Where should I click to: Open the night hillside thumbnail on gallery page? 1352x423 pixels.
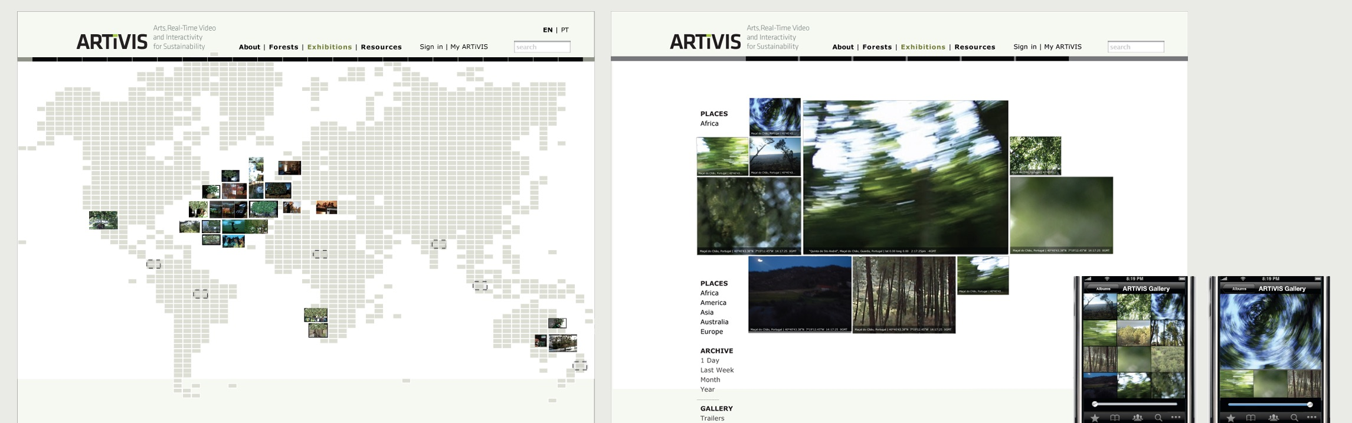click(800, 294)
